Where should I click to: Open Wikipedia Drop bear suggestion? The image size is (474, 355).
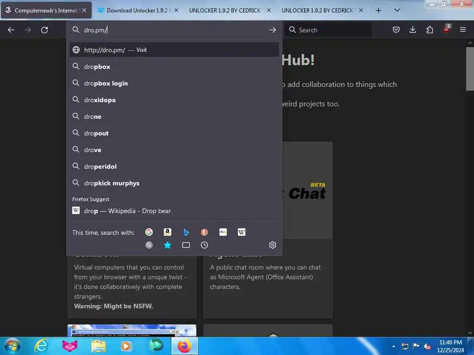[174, 211]
